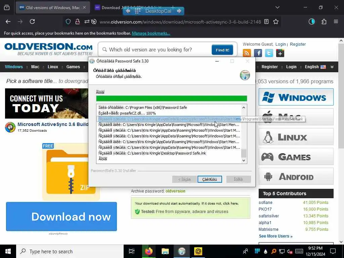The image size is (344, 258).
Task: Click the Android platform banner
Action: point(296,176)
